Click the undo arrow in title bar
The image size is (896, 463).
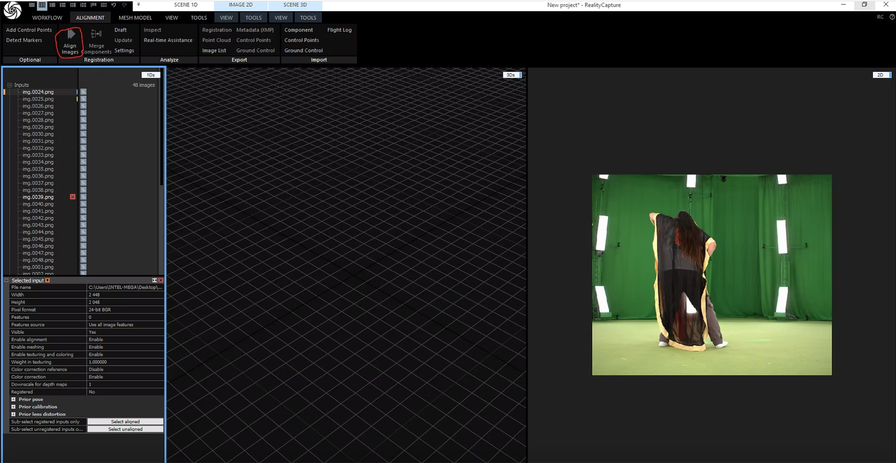click(x=114, y=5)
